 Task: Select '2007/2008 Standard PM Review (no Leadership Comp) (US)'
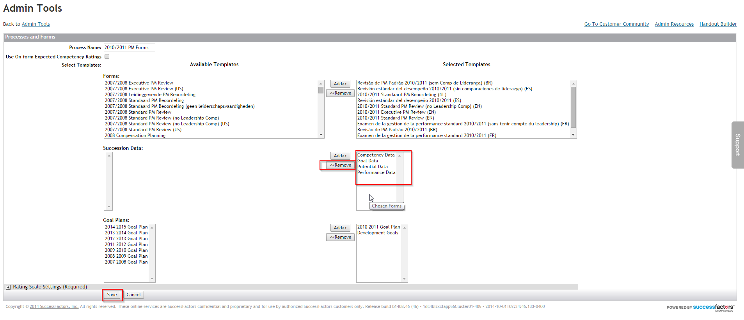point(211,124)
